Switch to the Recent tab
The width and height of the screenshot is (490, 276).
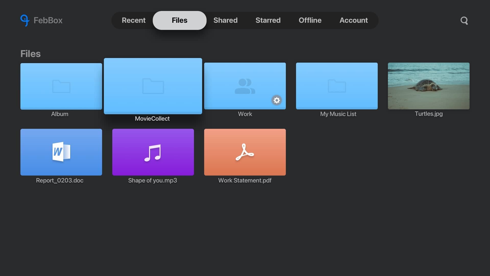coord(133,20)
